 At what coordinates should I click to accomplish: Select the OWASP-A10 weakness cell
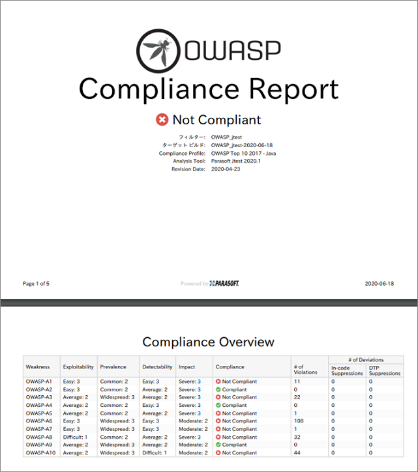pyautogui.click(x=40, y=452)
